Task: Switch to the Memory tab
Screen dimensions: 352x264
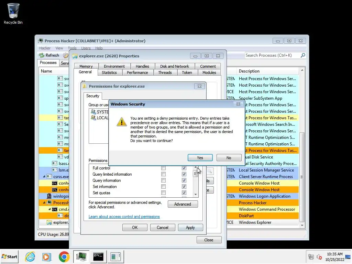Action: (x=86, y=66)
